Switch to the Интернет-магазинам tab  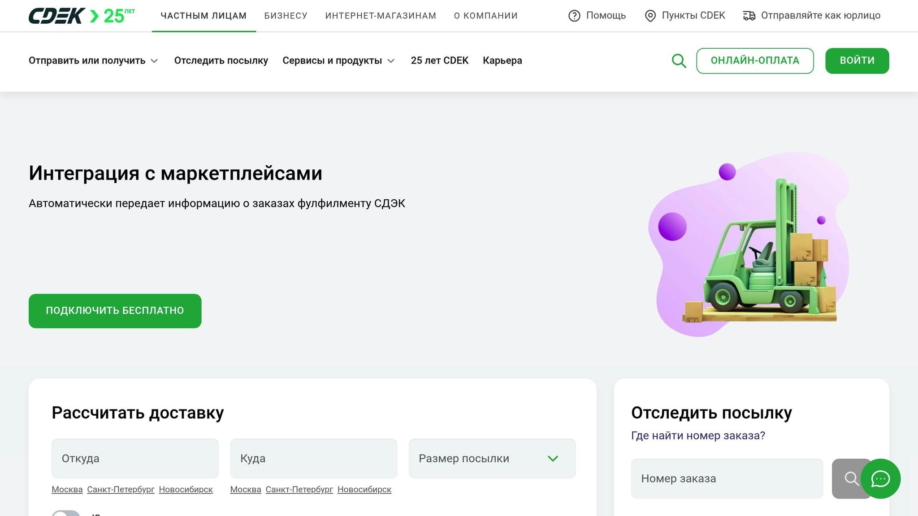pyautogui.click(x=381, y=16)
